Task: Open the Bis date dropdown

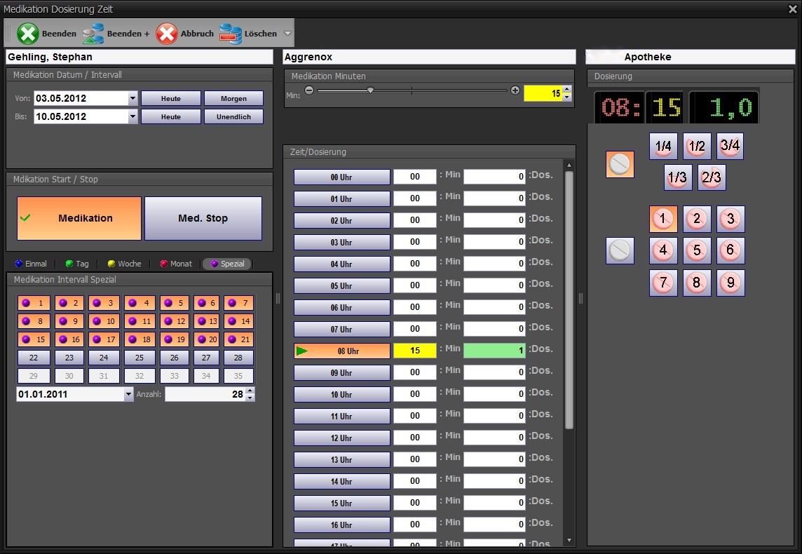Action: (133, 117)
